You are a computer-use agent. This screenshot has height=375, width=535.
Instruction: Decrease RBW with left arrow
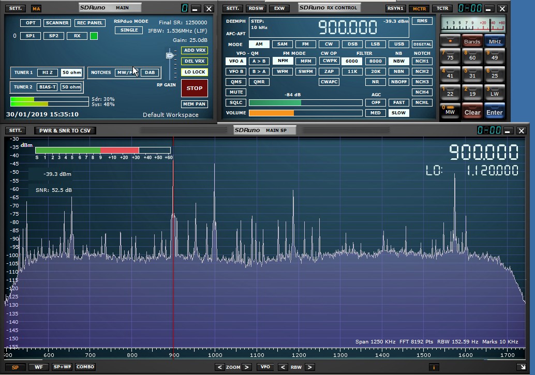[283, 367]
